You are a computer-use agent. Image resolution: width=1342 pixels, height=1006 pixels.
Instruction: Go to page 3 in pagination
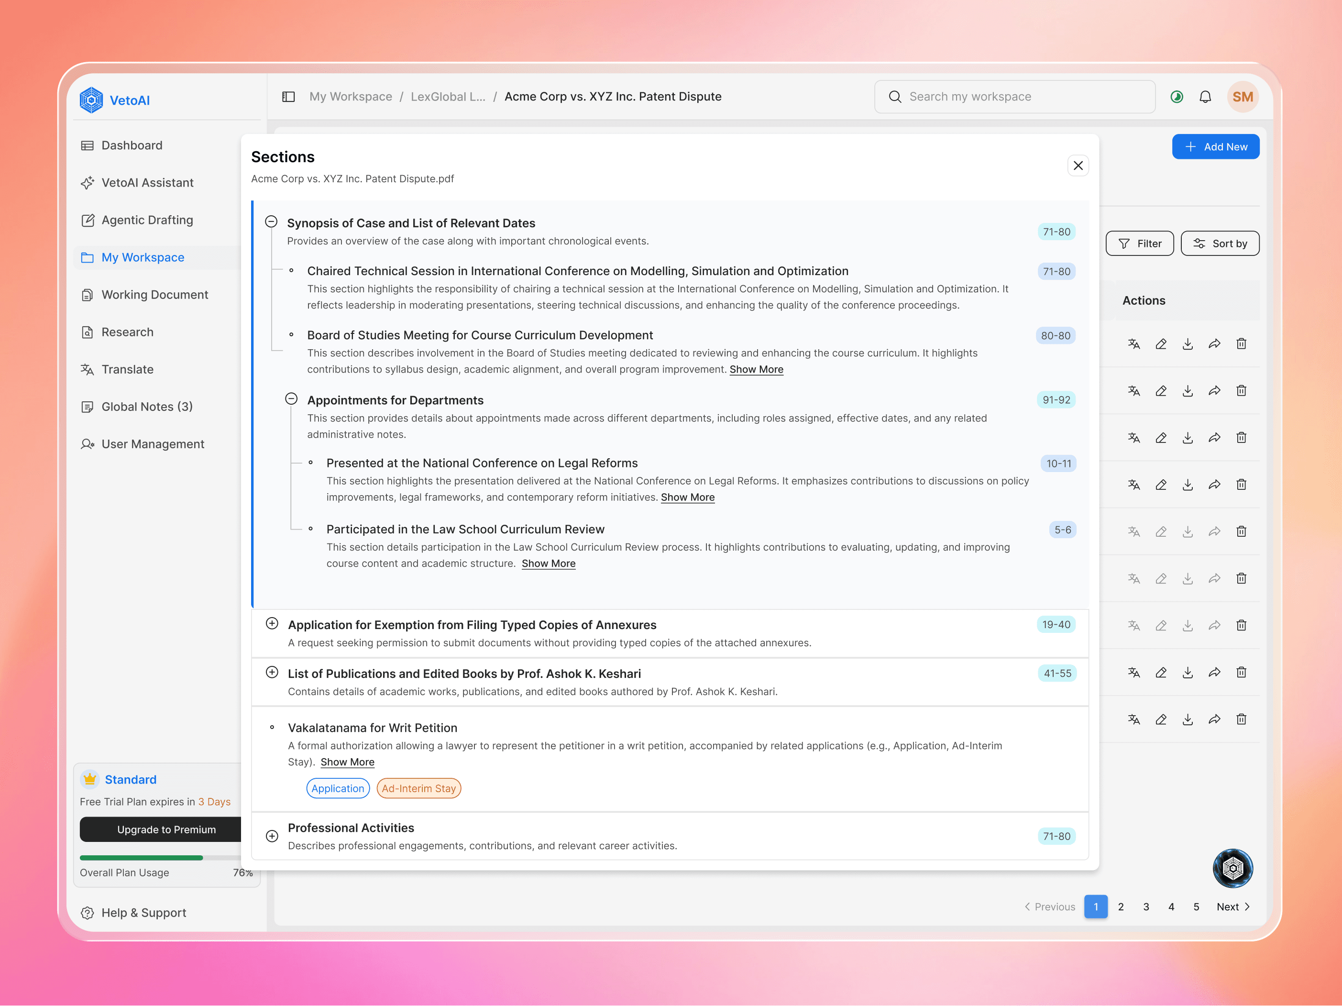[x=1146, y=907]
